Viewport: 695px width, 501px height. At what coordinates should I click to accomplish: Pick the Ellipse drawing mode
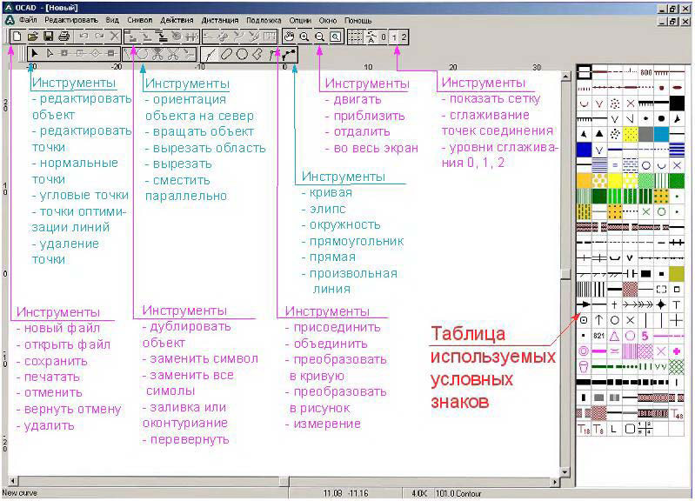(226, 54)
